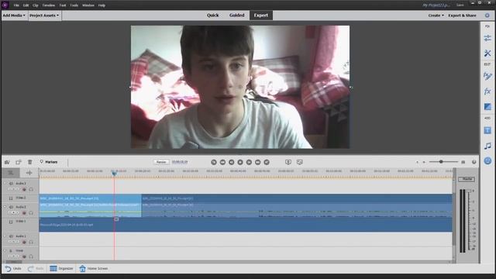Image resolution: width=496 pixels, height=279 pixels.
Task: Open the settings gear icon near Export & Share
Action: coord(487,15)
